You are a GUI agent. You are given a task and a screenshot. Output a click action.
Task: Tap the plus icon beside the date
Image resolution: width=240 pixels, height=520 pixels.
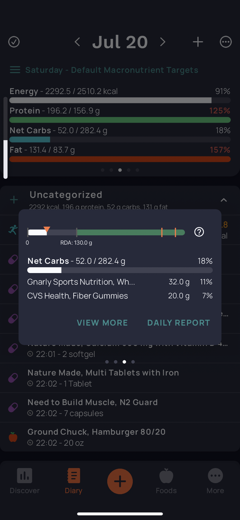pyautogui.click(x=198, y=42)
